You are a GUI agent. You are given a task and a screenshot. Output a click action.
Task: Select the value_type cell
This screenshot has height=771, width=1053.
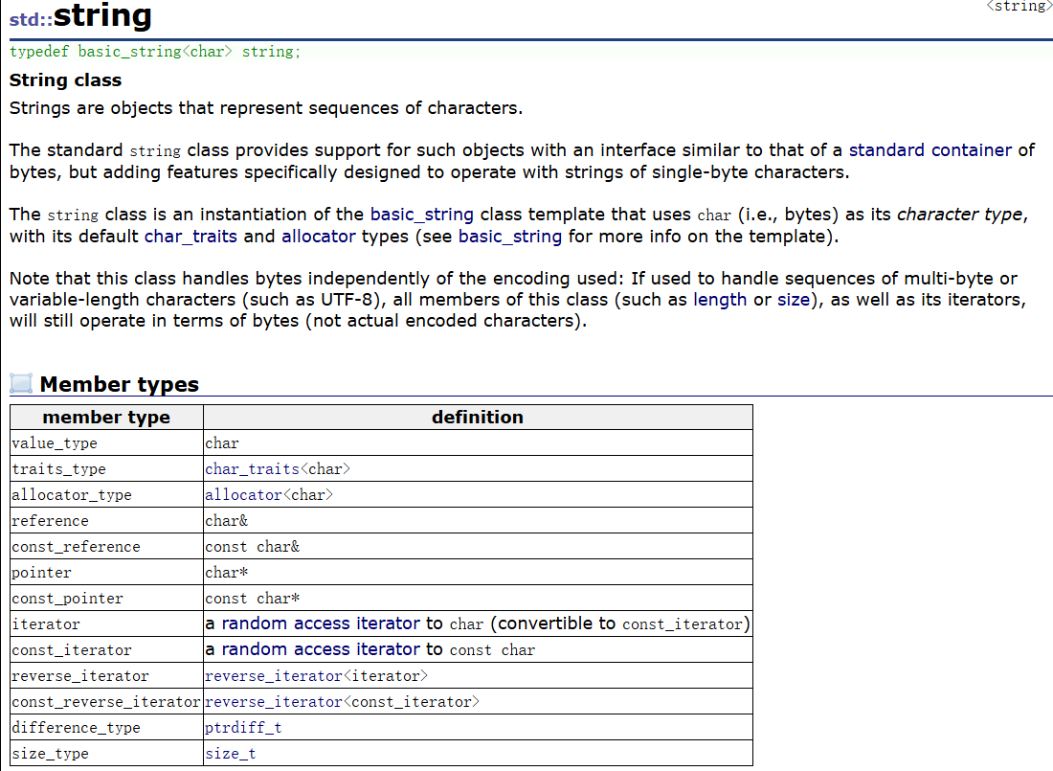tap(107, 443)
